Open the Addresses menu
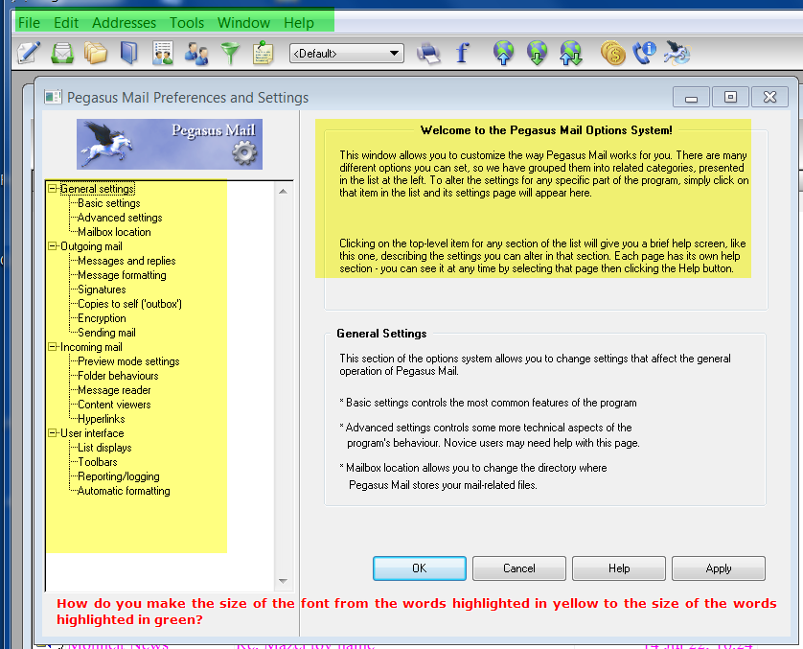 pos(125,22)
